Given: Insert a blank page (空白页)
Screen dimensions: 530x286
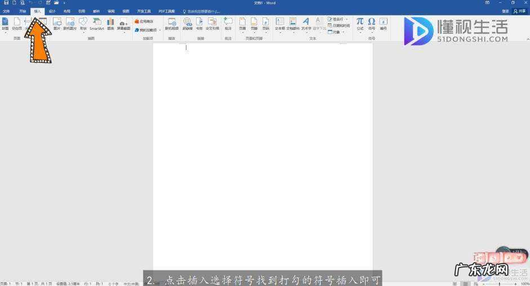Looking at the screenshot, I should 17,24.
